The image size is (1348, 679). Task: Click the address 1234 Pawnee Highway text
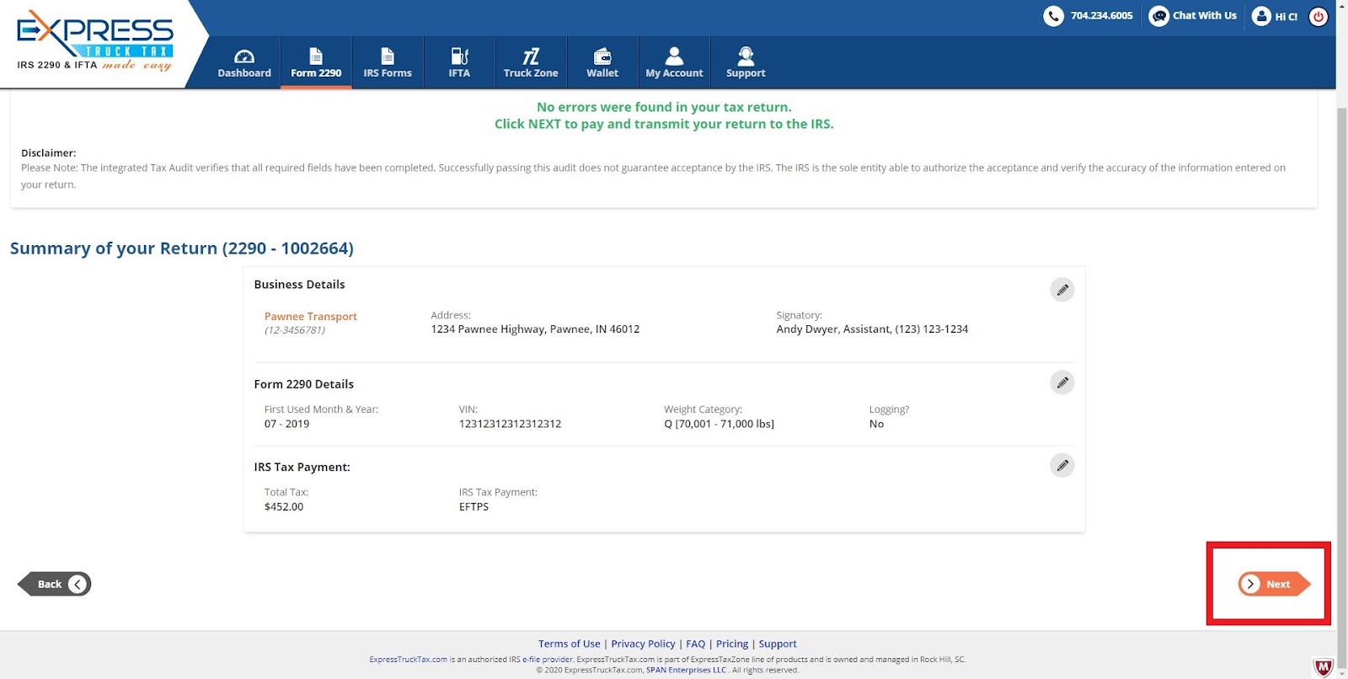pos(535,329)
